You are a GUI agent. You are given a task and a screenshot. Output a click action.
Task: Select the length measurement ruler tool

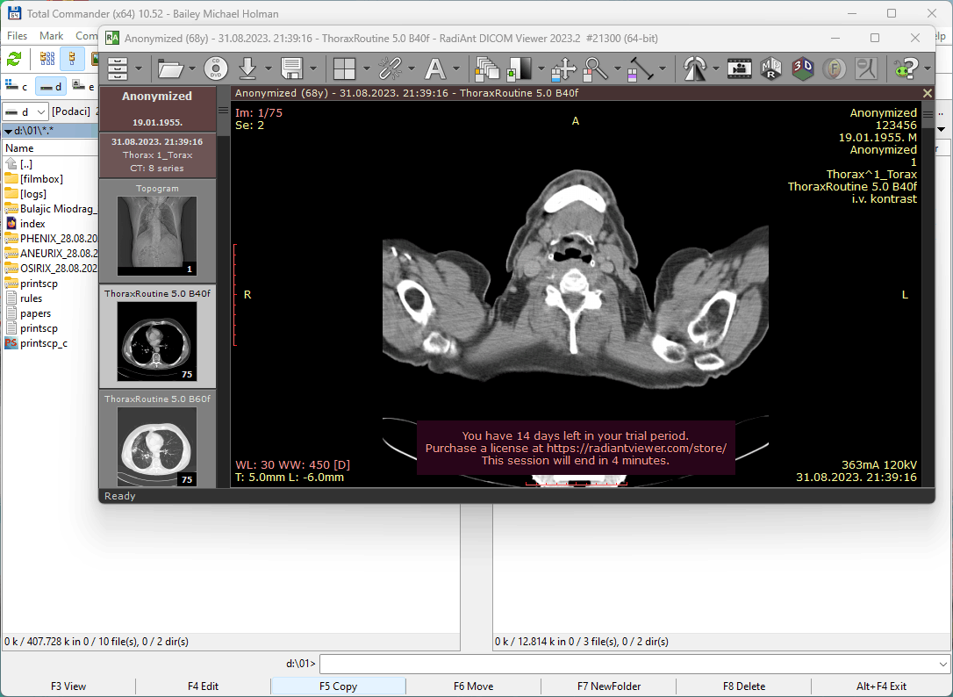point(641,68)
